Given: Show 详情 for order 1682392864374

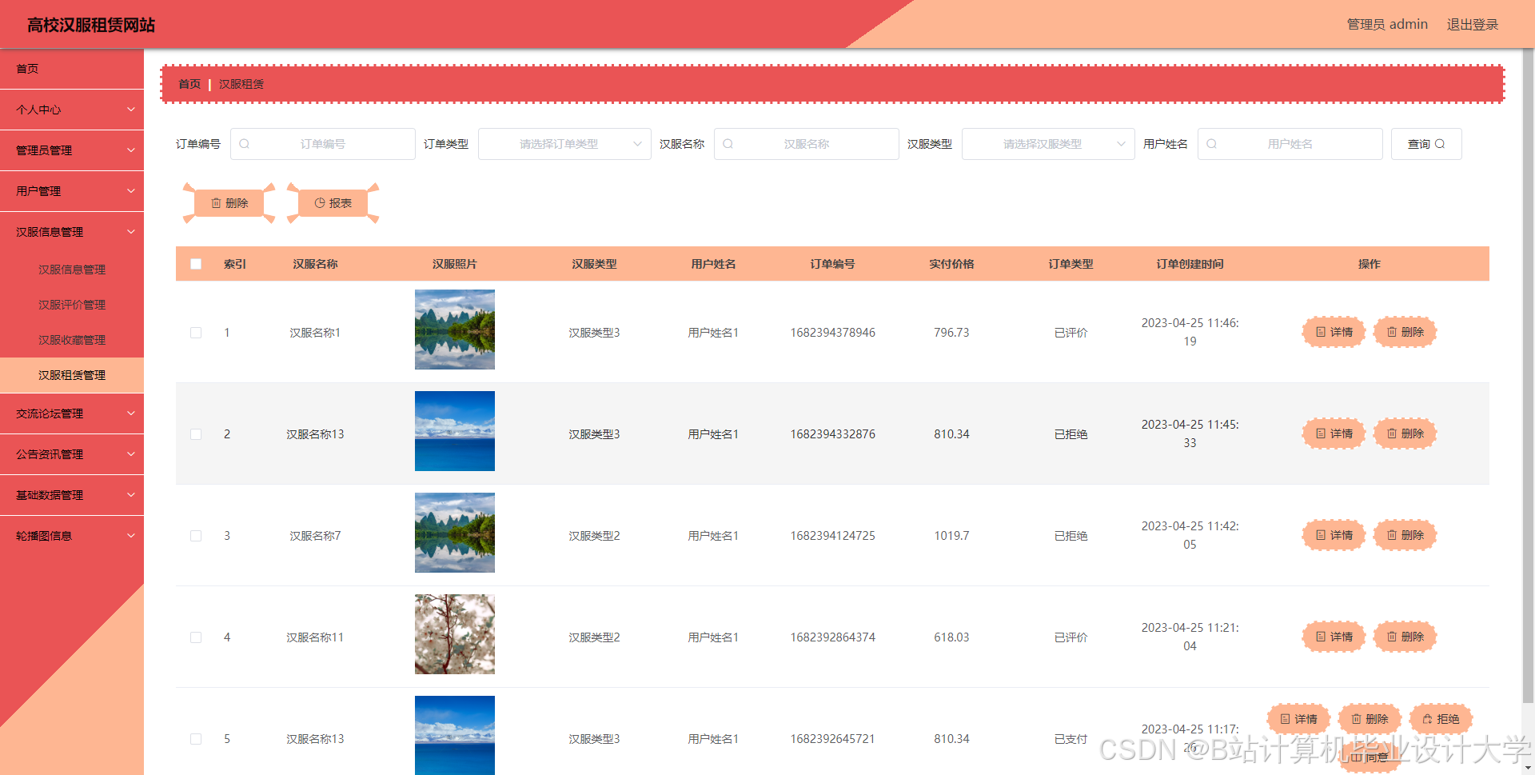Looking at the screenshot, I should coord(1334,637).
